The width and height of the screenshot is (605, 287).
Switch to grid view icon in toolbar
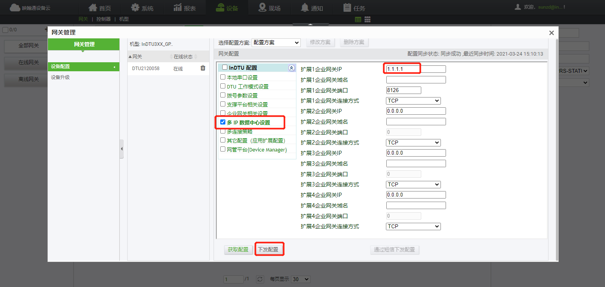[x=367, y=19]
